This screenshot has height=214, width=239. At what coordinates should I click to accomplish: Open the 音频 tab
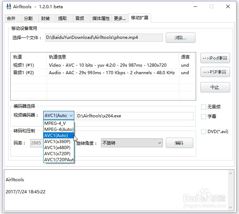click(x=81, y=19)
